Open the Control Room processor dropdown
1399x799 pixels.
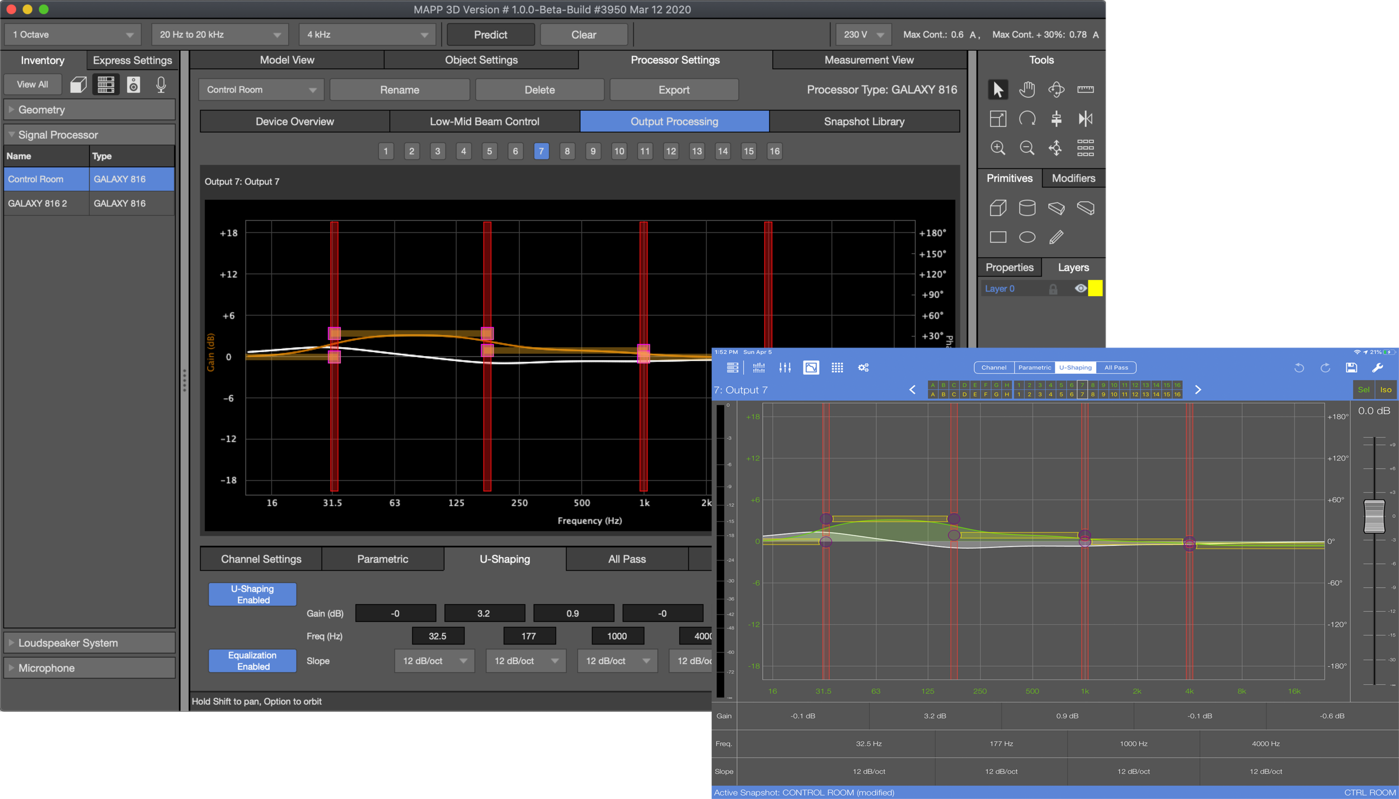(x=261, y=90)
